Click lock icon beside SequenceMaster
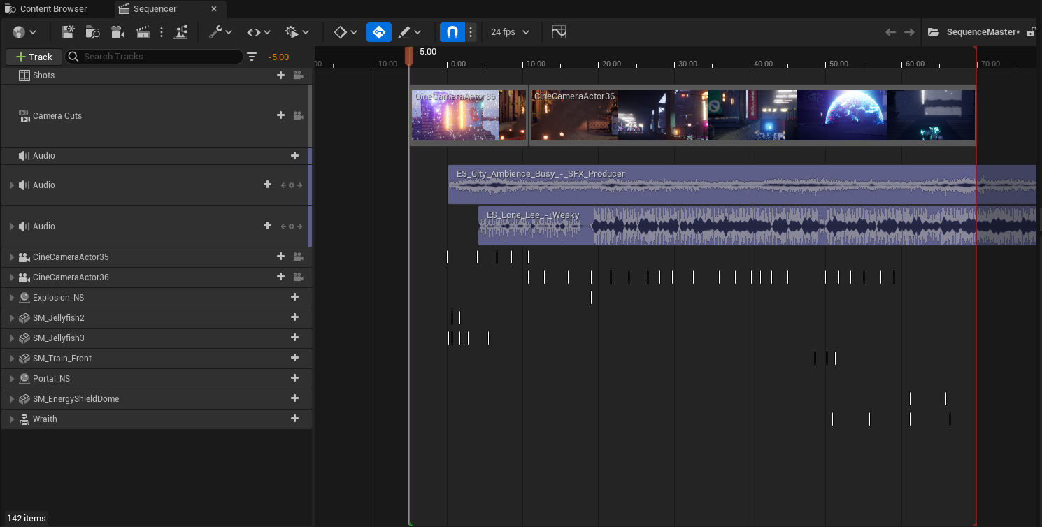This screenshot has width=1042, height=527. click(1031, 32)
